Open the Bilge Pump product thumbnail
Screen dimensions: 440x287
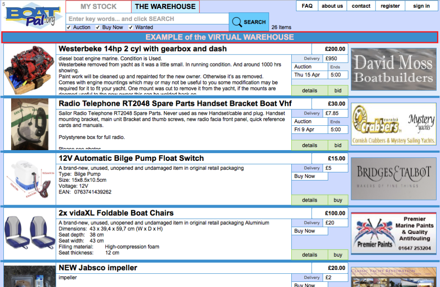pos(30,179)
